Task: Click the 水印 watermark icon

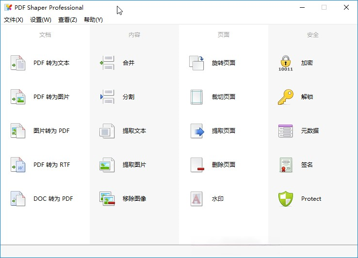Action: click(x=196, y=199)
